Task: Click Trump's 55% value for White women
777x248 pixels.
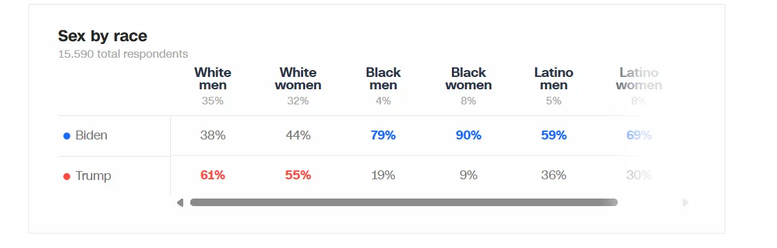Action: (298, 175)
